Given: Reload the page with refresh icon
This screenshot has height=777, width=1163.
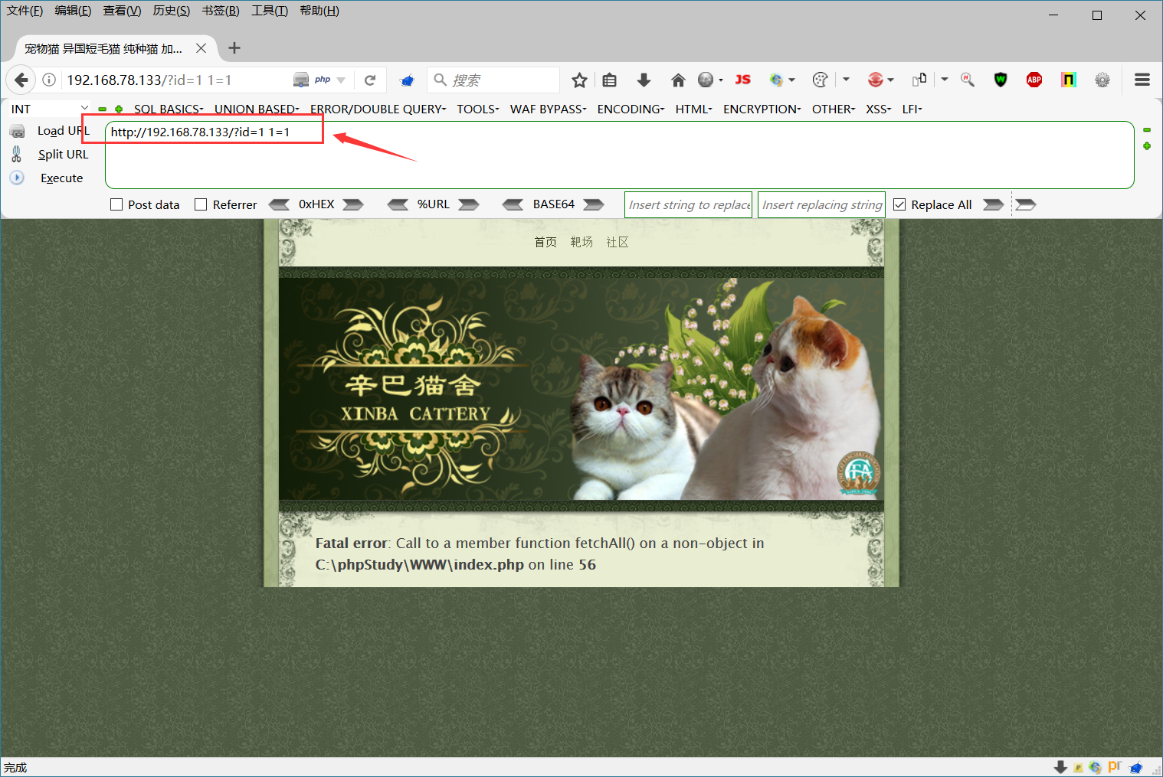Looking at the screenshot, I should pyautogui.click(x=370, y=80).
